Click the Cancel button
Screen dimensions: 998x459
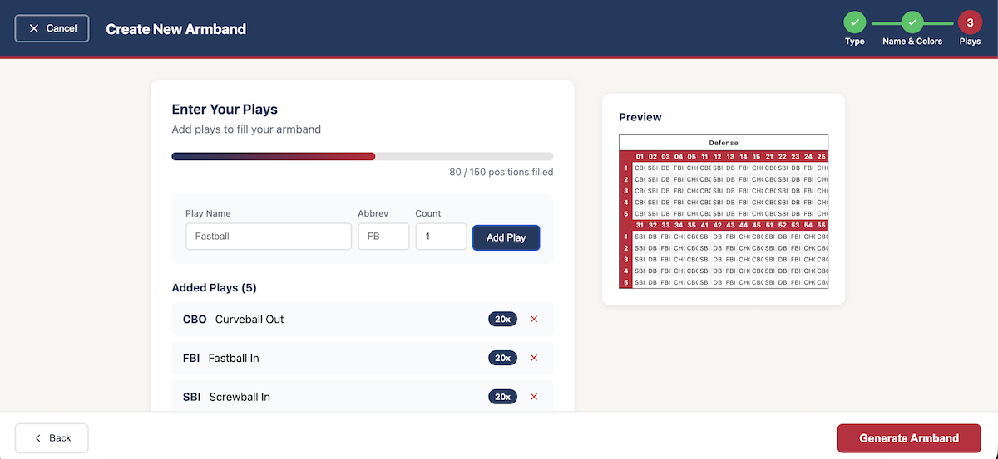tap(52, 28)
